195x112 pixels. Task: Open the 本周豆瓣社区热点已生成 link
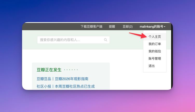pos(75,86)
